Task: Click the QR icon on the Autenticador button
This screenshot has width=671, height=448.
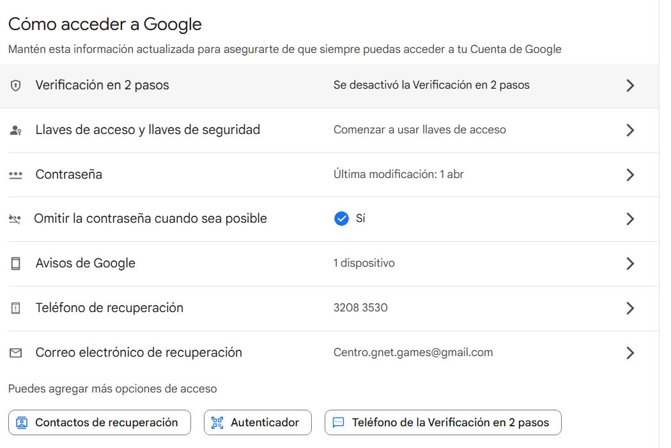Action: 217,422
